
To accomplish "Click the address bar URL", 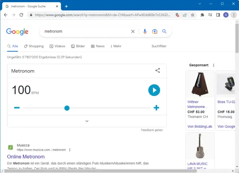I will (x=103, y=15).
